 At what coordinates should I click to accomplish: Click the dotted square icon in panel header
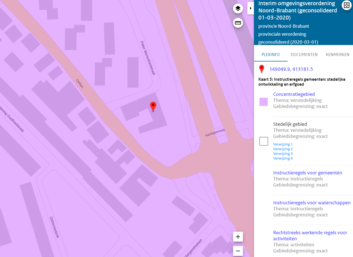pyautogui.click(x=347, y=5)
